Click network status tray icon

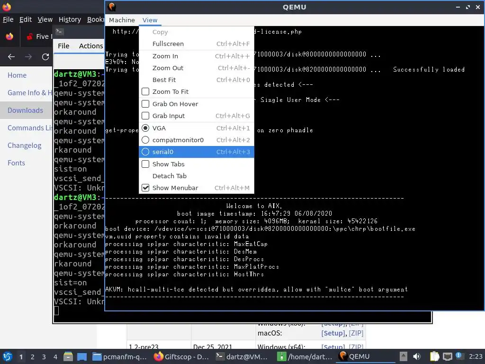(x=447, y=357)
